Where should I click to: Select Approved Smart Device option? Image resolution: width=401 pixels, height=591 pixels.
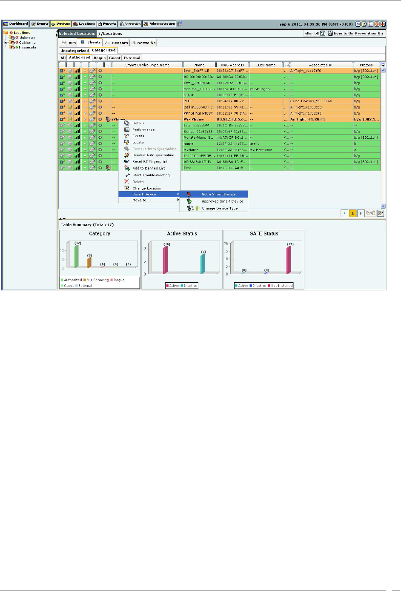214,201
